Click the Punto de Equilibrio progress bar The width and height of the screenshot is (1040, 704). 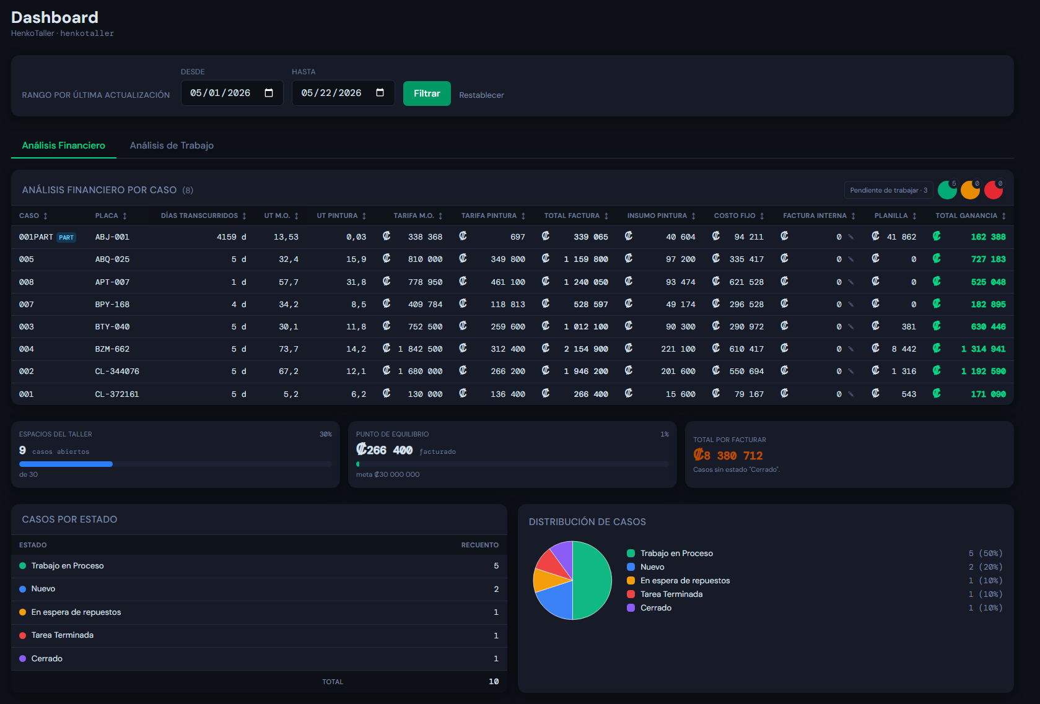[512, 464]
